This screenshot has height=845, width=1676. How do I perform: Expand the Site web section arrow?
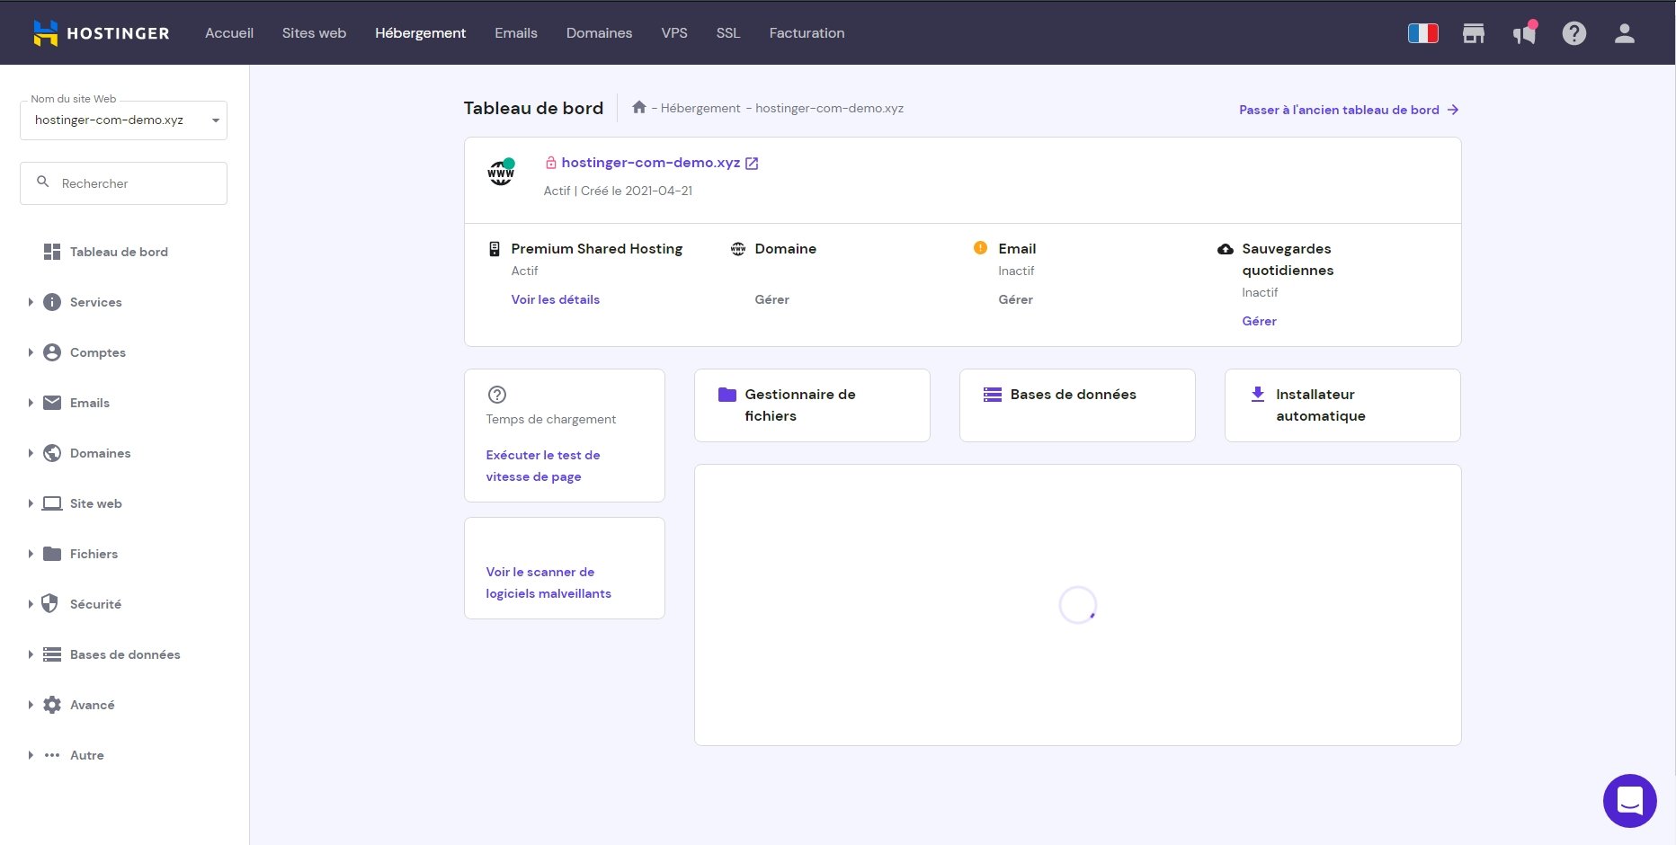pyautogui.click(x=31, y=503)
